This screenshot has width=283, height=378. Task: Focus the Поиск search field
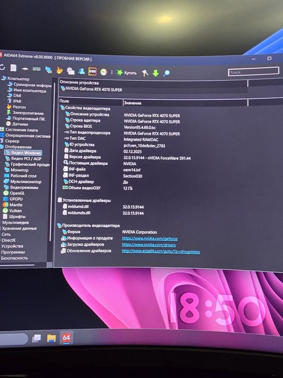253,72
